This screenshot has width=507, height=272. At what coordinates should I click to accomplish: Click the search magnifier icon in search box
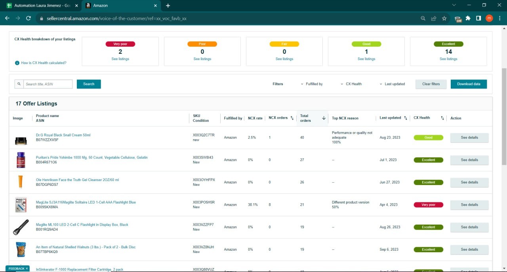(x=19, y=84)
